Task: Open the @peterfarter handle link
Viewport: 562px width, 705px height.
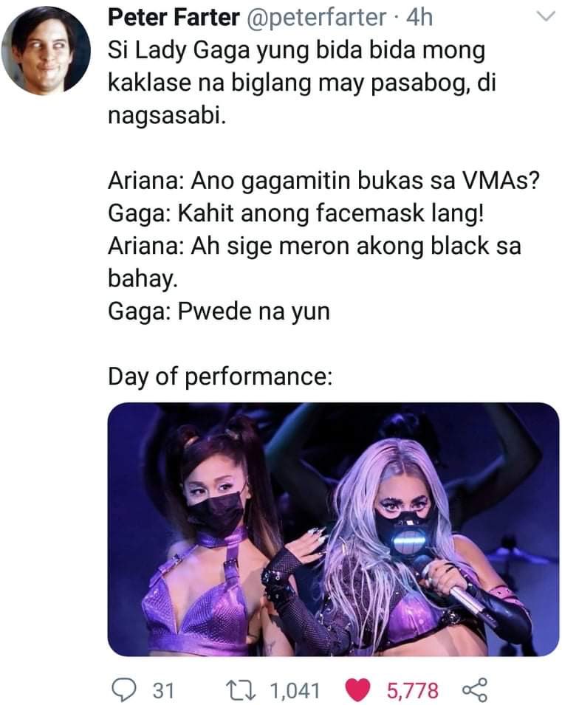Action: [316, 18]
